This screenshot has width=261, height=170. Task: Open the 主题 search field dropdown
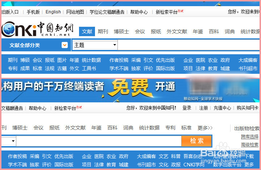[95, 45]
